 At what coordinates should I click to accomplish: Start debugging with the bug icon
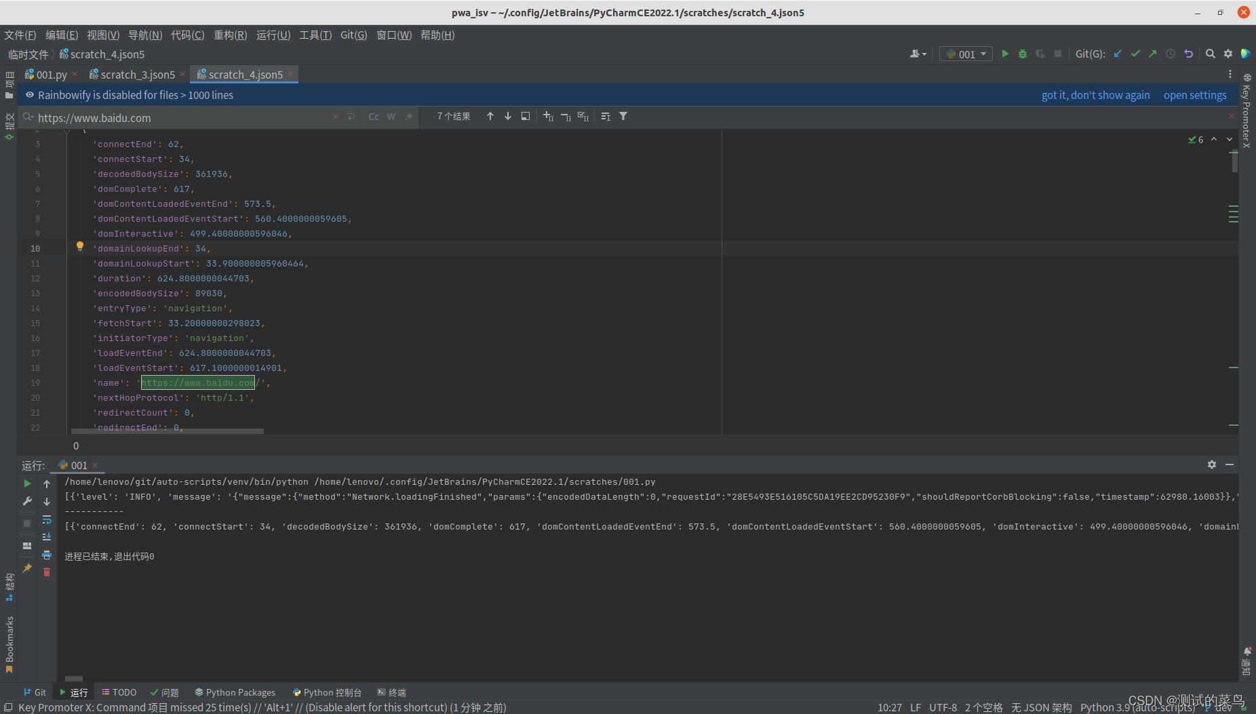(1023, 54)
